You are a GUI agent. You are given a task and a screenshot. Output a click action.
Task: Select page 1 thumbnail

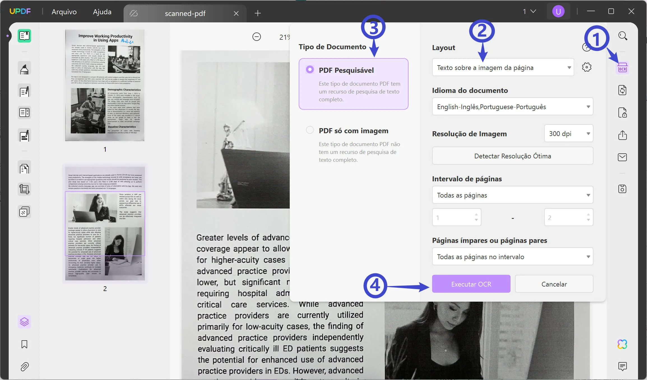[105, 85]
